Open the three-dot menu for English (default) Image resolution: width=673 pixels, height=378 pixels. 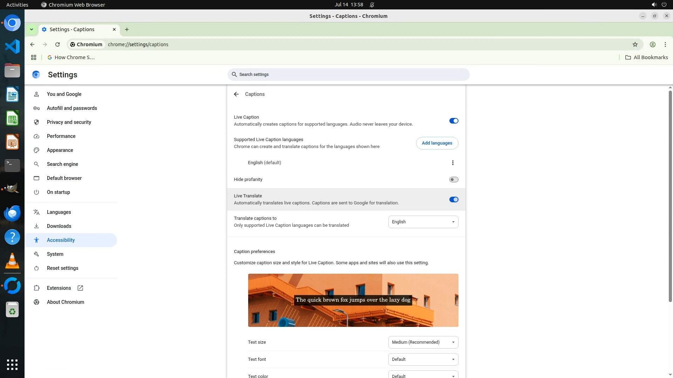coord(453,163)
